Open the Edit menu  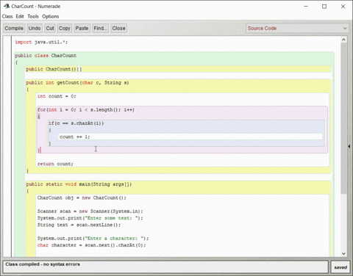(x=20, y=16)
